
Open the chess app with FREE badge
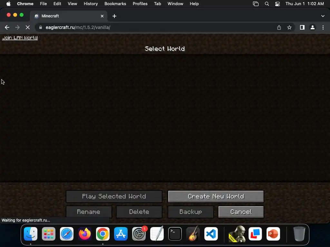click(x=237, y=234)
